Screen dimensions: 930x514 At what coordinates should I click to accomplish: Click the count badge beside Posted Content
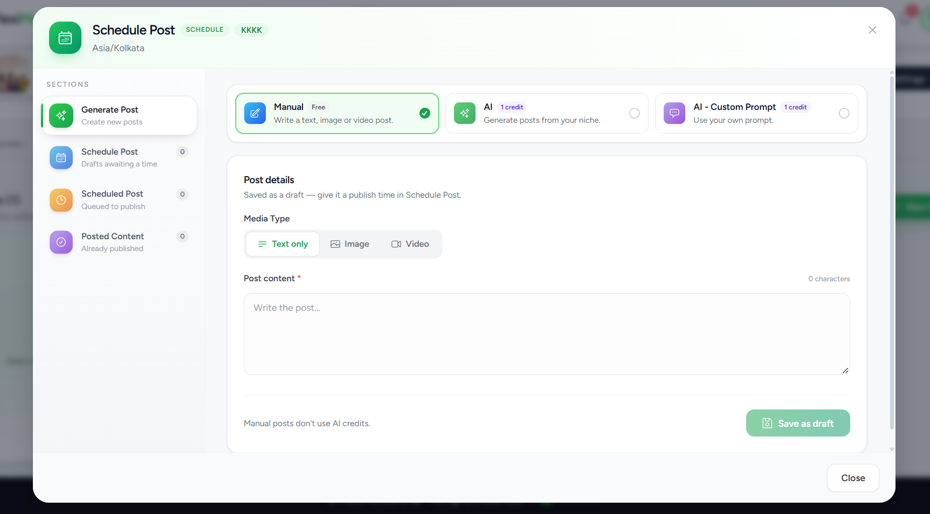coord(182,237)
